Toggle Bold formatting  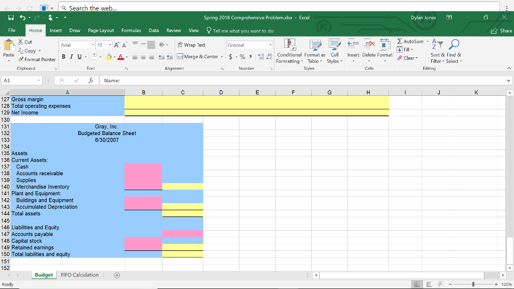[x=64, y=57]
